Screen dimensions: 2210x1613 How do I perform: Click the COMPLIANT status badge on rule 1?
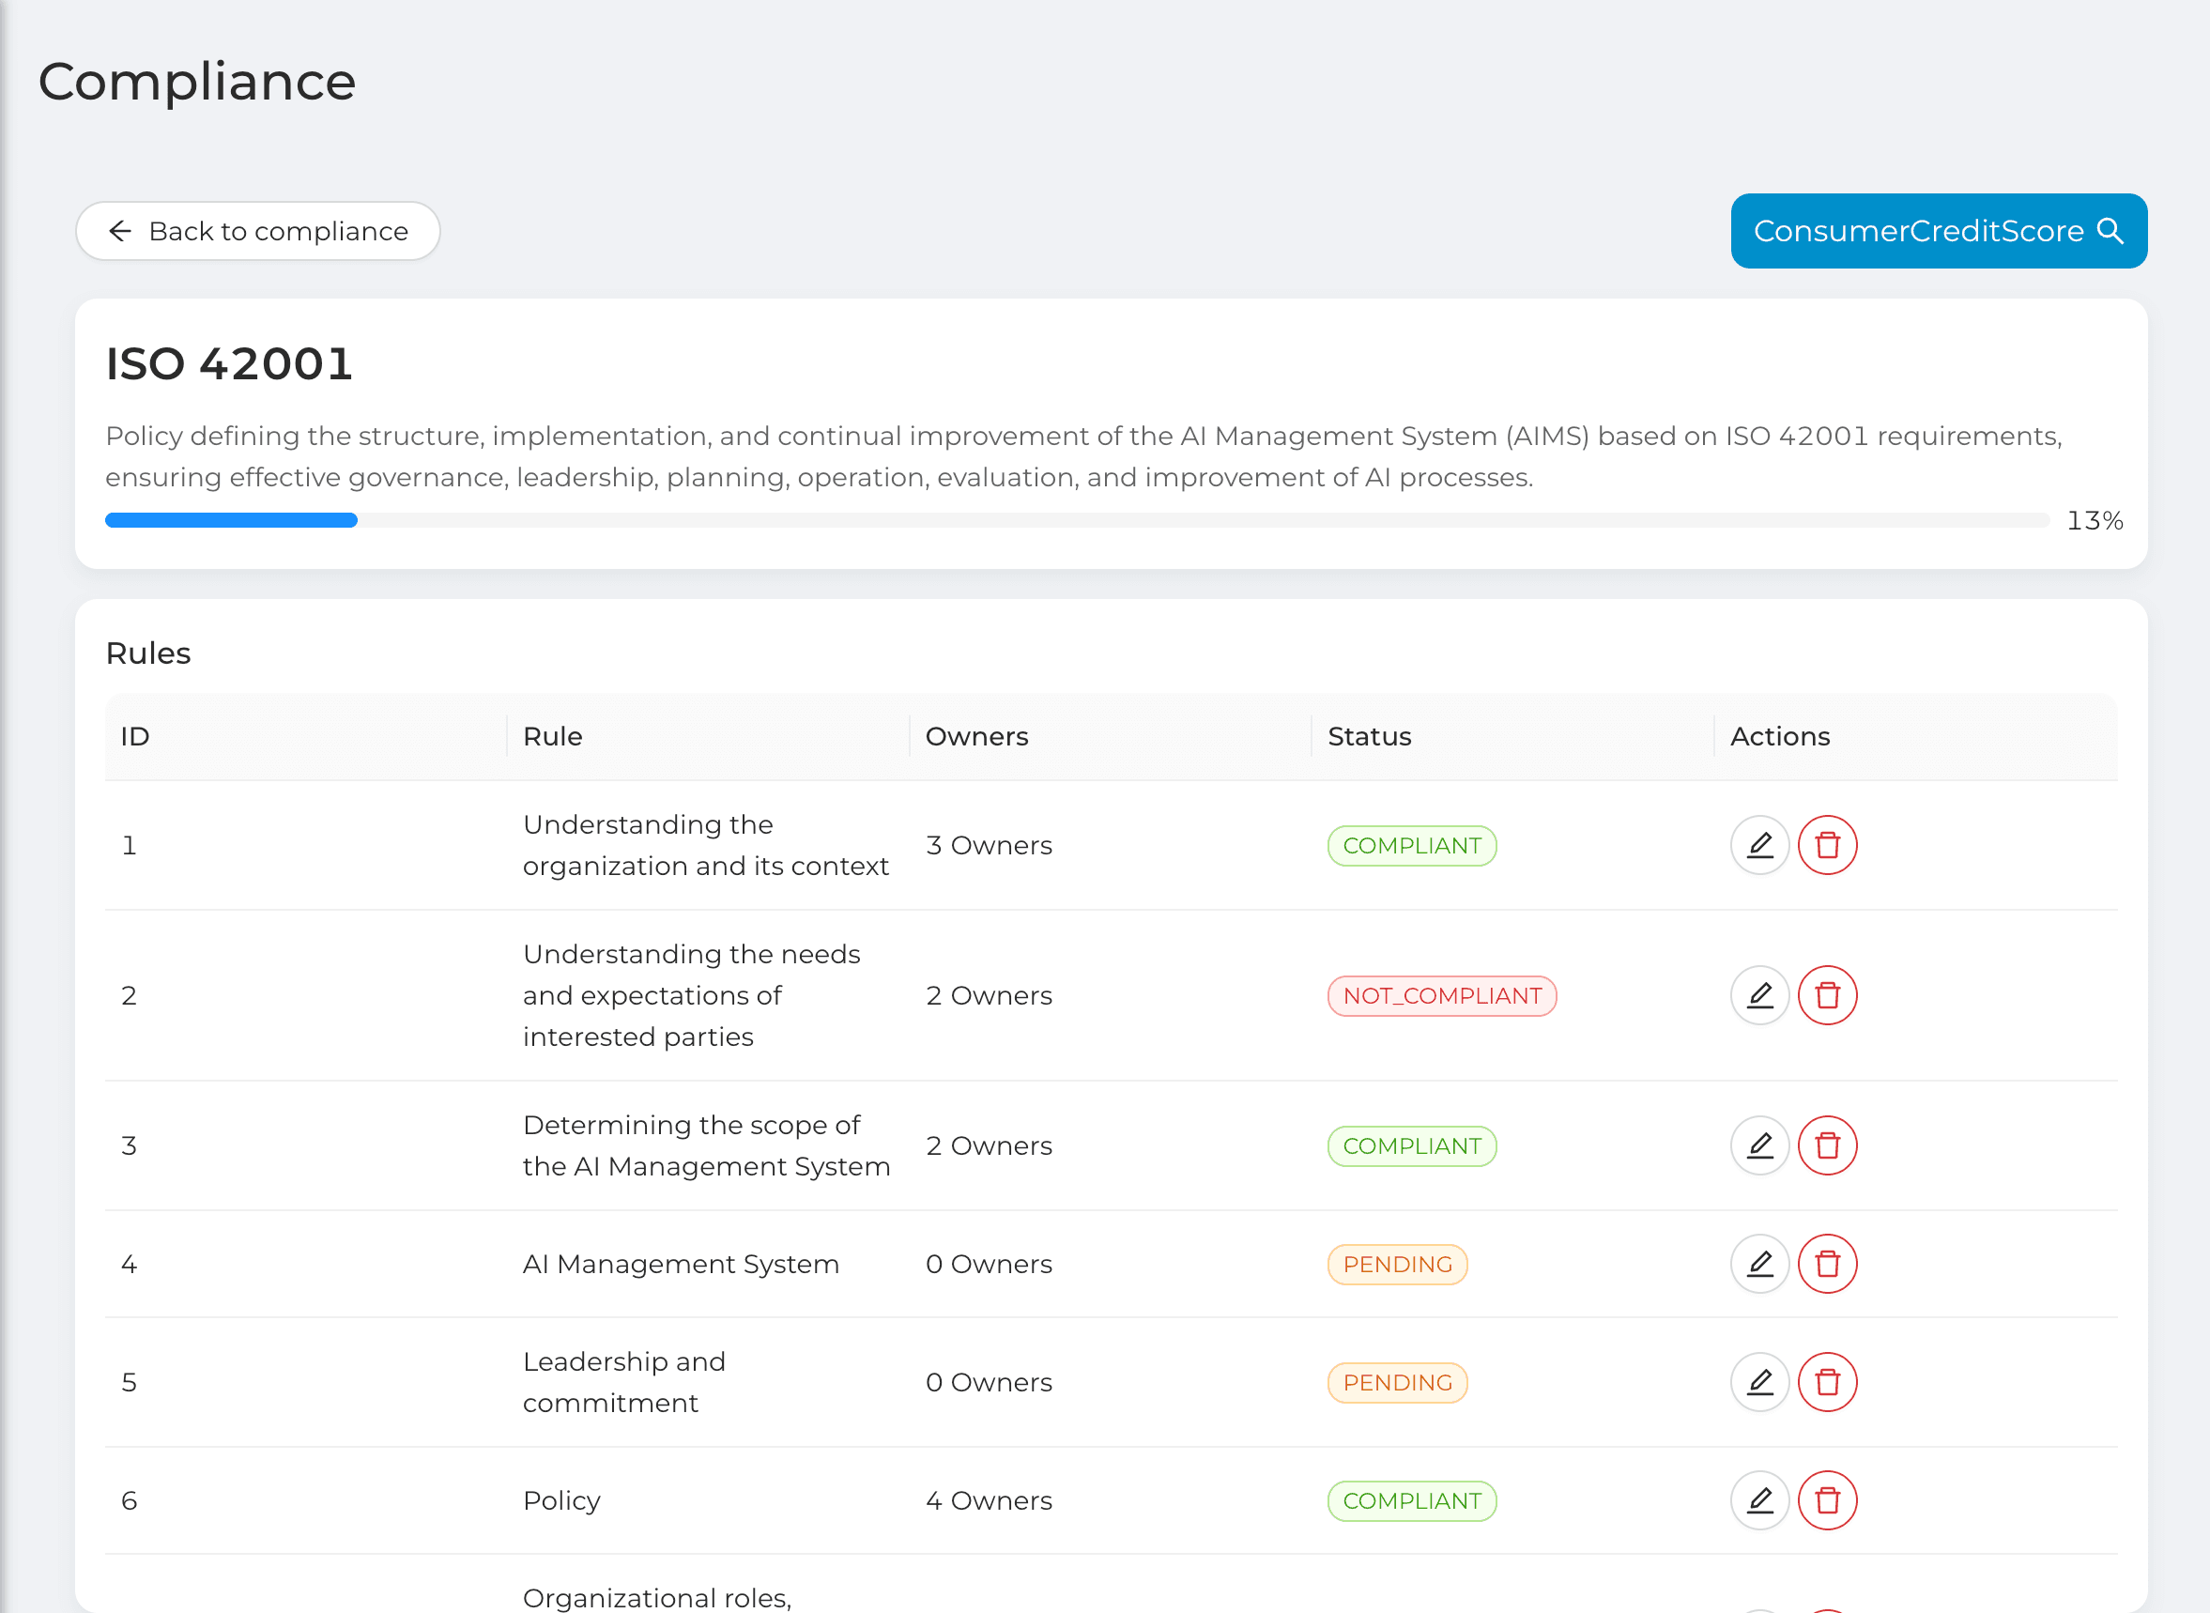(1411, 846)
